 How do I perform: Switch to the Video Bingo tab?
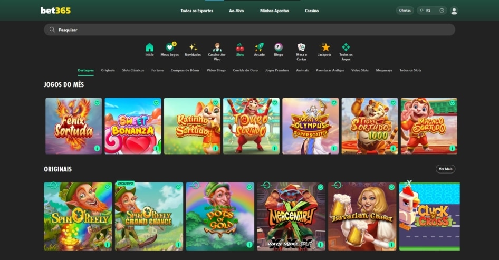coord(216,70)
